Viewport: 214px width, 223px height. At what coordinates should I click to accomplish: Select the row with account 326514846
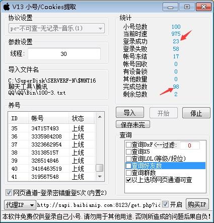pyautogui.click(x=52, y=161)
